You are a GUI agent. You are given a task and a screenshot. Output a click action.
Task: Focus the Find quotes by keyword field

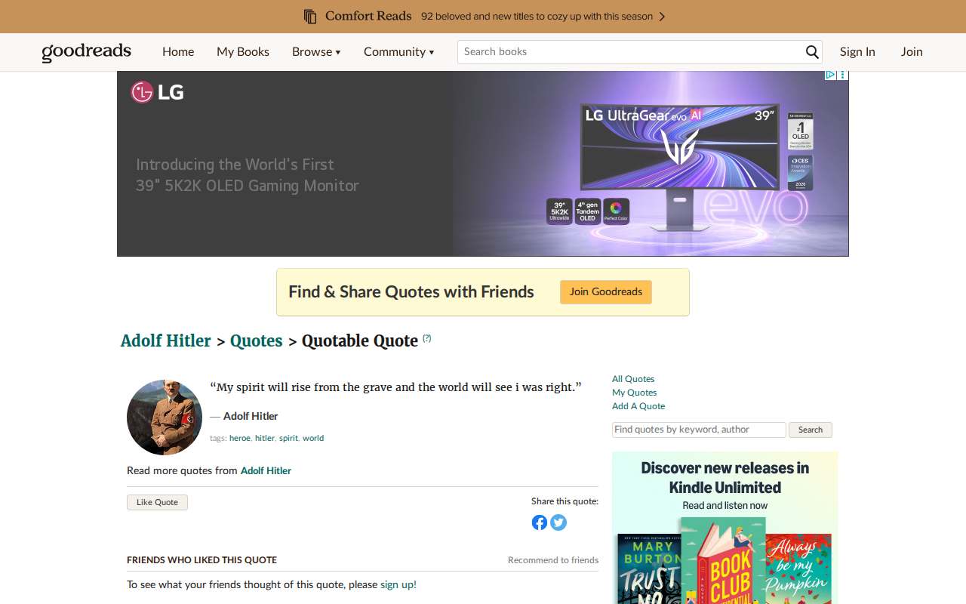[699, 430]
